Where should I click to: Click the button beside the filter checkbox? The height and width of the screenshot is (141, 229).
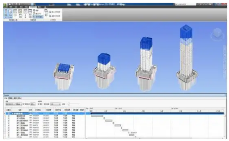coord(33,104)
